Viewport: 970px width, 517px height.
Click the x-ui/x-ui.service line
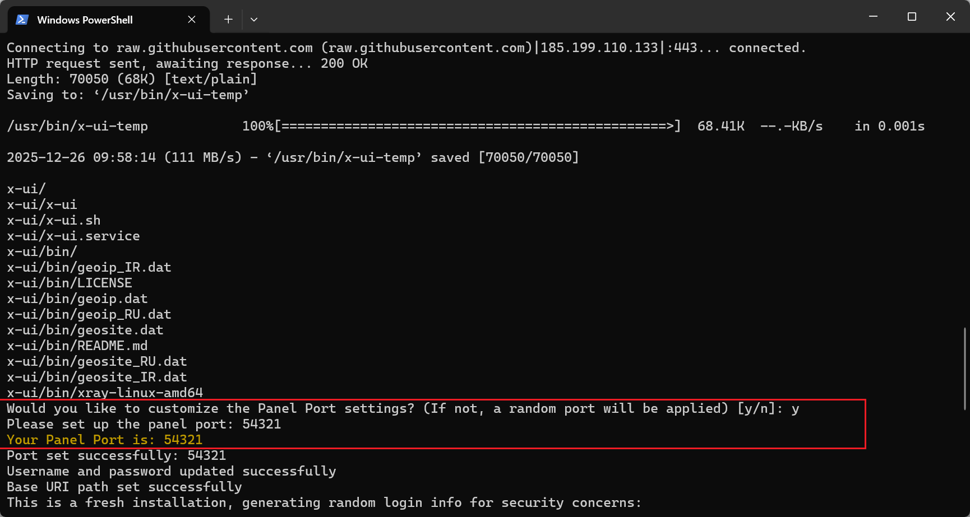pos(73,236)
